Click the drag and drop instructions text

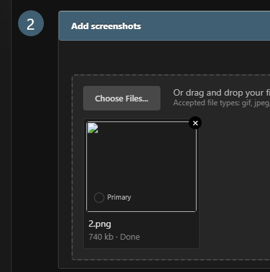point(222,93)
